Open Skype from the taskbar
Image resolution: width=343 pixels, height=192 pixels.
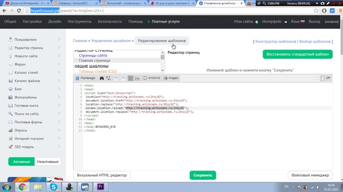click(54, 187)
